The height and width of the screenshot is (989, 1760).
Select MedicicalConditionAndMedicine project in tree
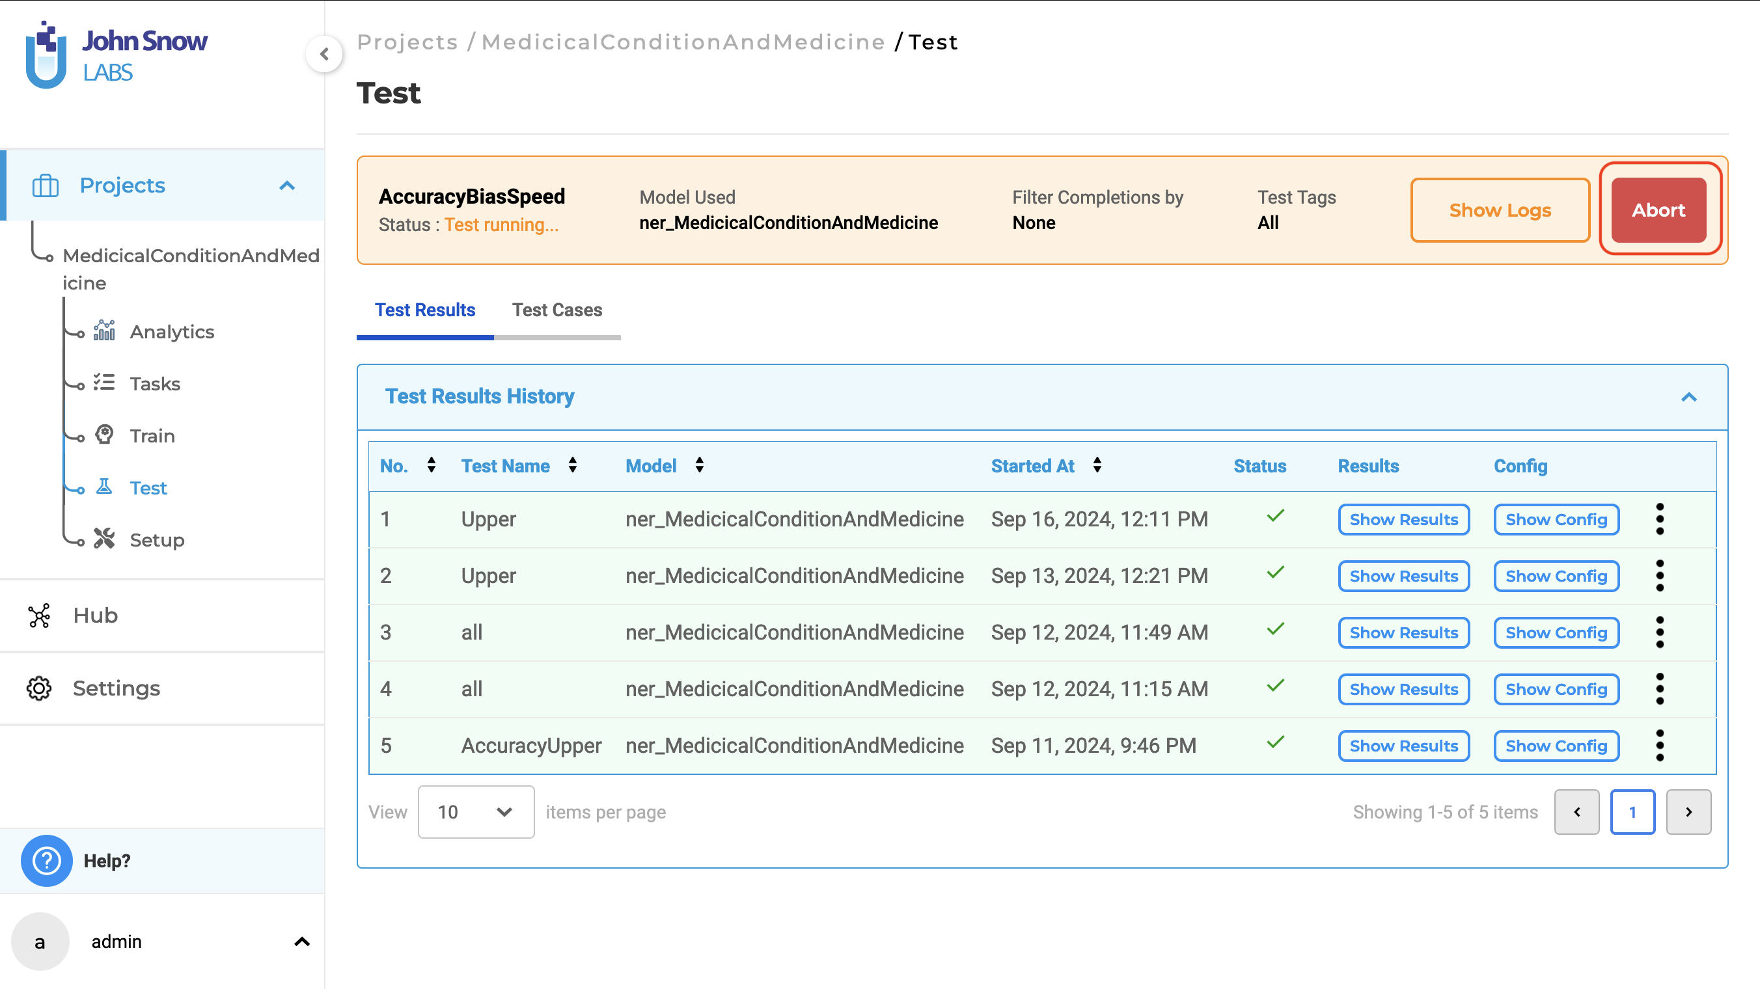tap(191, 269)
